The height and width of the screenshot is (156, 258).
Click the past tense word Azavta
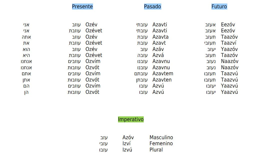160,37
